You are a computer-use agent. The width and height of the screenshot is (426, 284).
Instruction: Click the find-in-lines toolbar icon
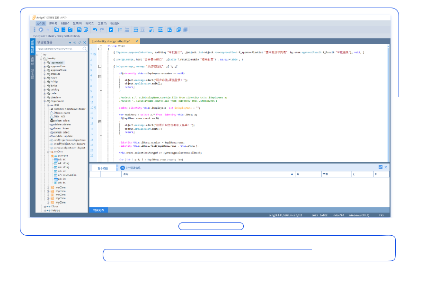point(151,30)
